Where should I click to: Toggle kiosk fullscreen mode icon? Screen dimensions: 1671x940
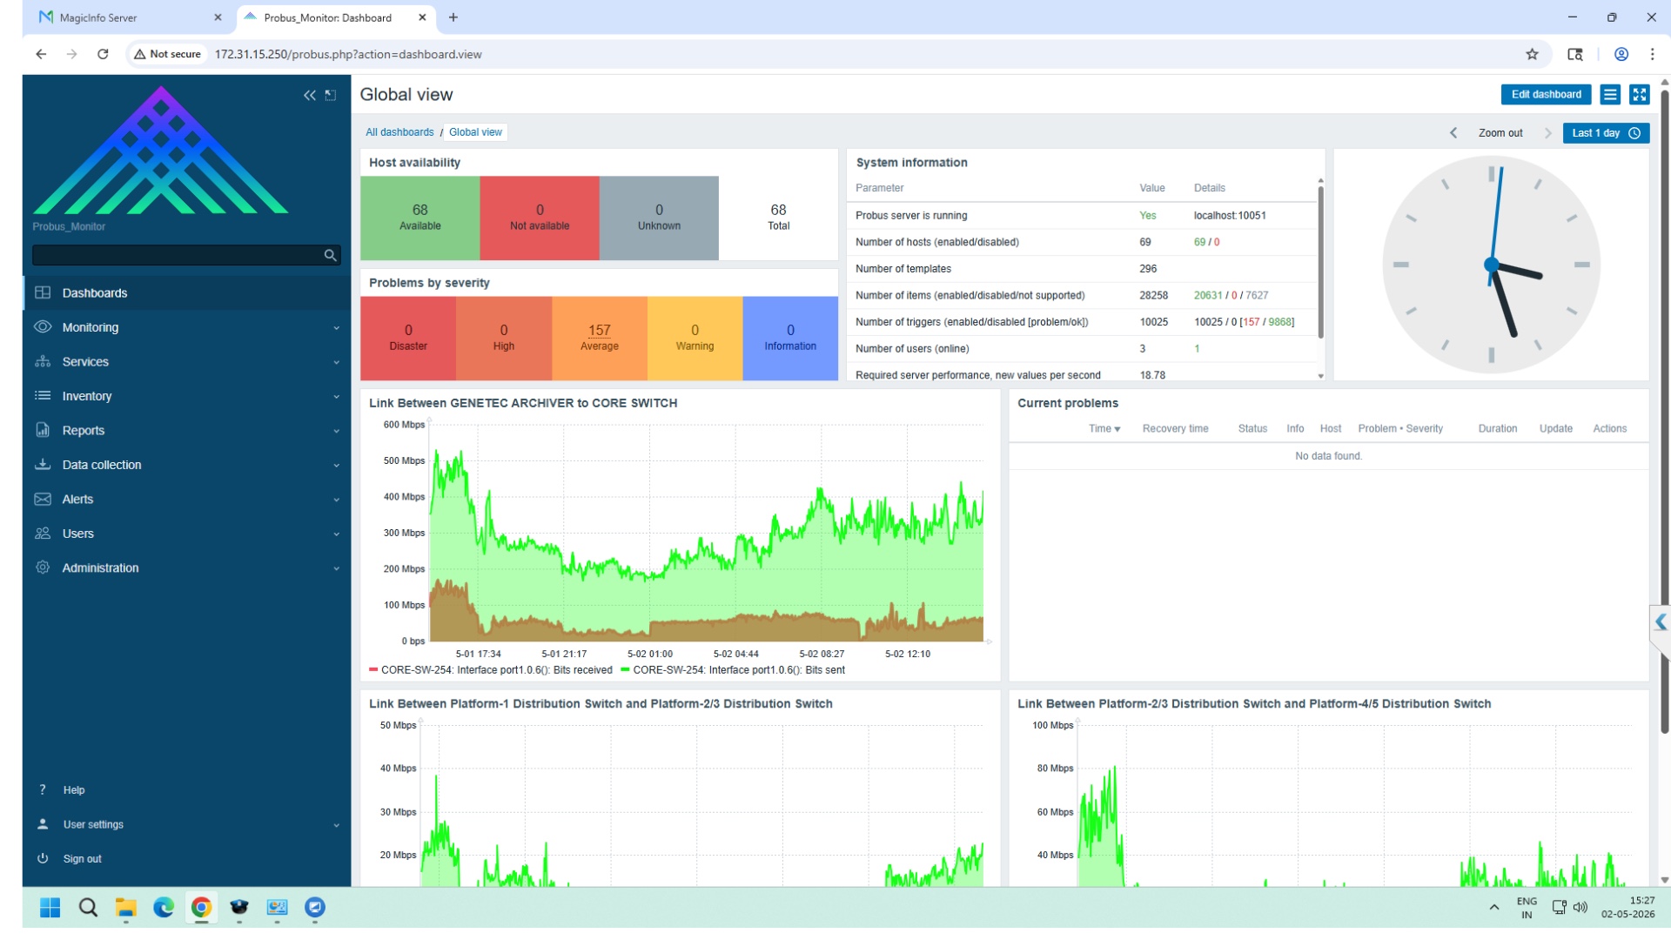point(1640,95)
